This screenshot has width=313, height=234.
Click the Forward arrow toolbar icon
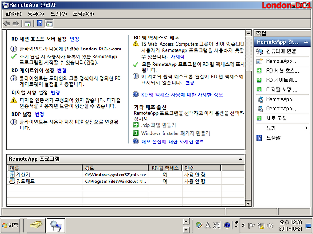click(15, 24)
